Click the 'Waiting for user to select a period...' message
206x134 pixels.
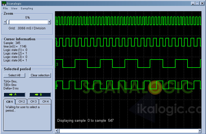[23, 109]
